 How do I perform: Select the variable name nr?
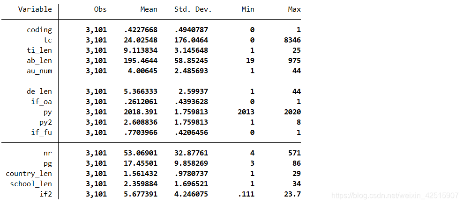(47, 153)
